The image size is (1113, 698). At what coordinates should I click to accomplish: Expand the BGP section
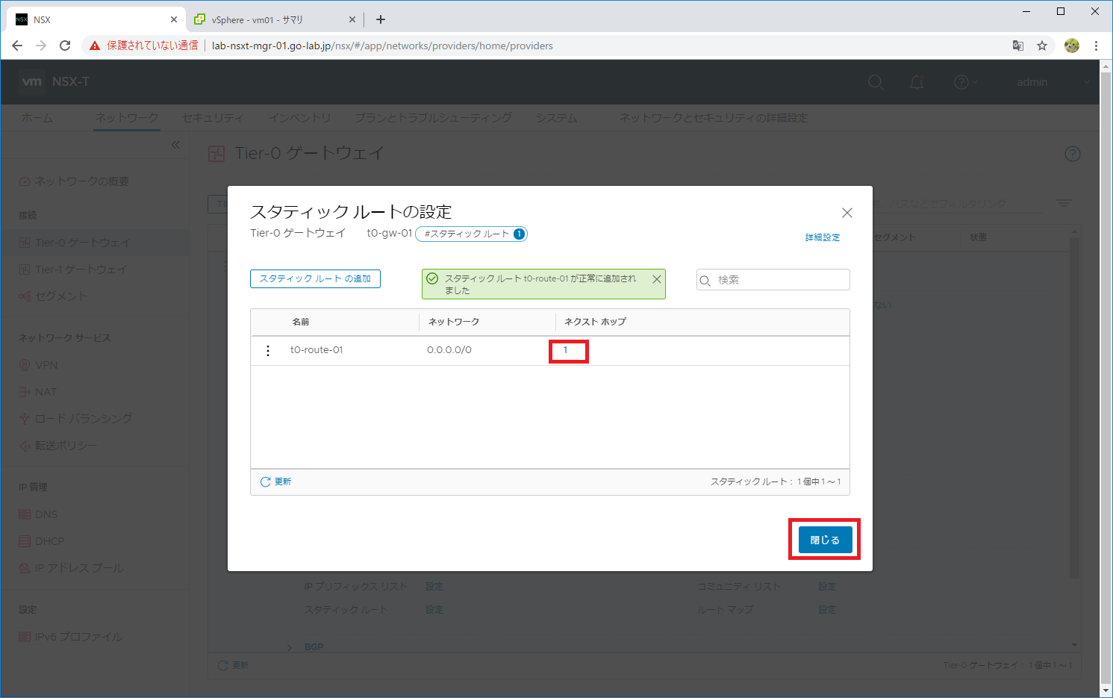point(290,647)
